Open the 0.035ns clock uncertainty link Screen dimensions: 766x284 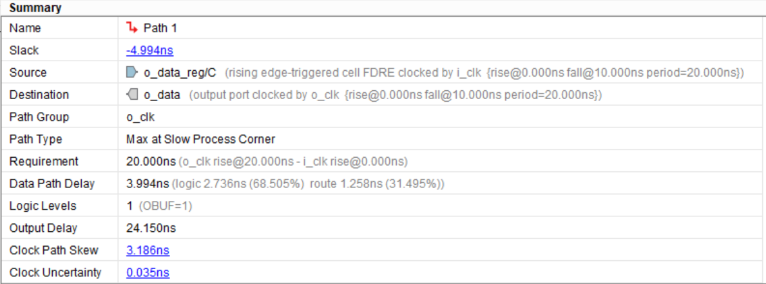click(x=148, y=272)
